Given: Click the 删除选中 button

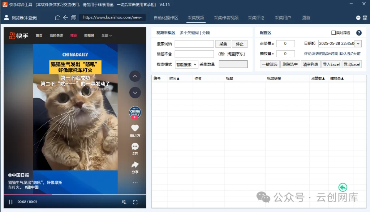Looking at the screenshot, I should tap(290, 64).
